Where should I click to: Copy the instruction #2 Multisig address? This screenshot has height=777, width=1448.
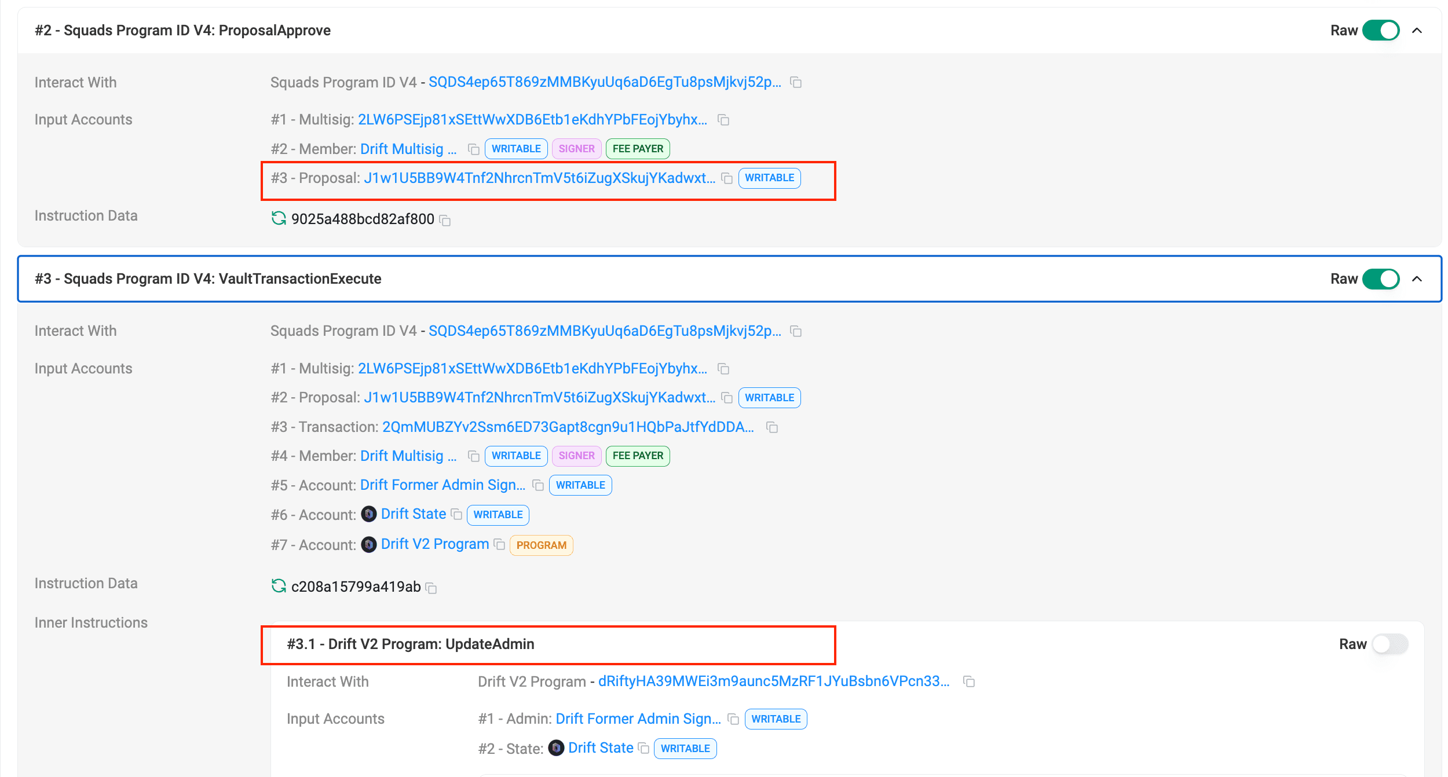point(723,120)
